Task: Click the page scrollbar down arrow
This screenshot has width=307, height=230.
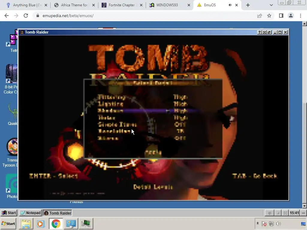Action: coord(305,206)
